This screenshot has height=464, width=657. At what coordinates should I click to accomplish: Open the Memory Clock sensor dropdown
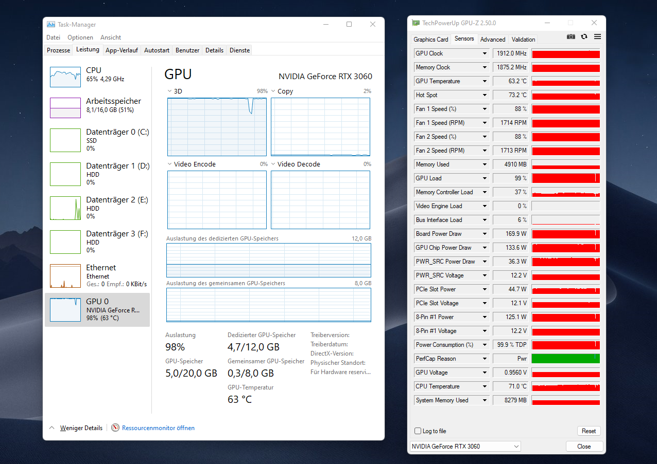(x=485, y=67)
